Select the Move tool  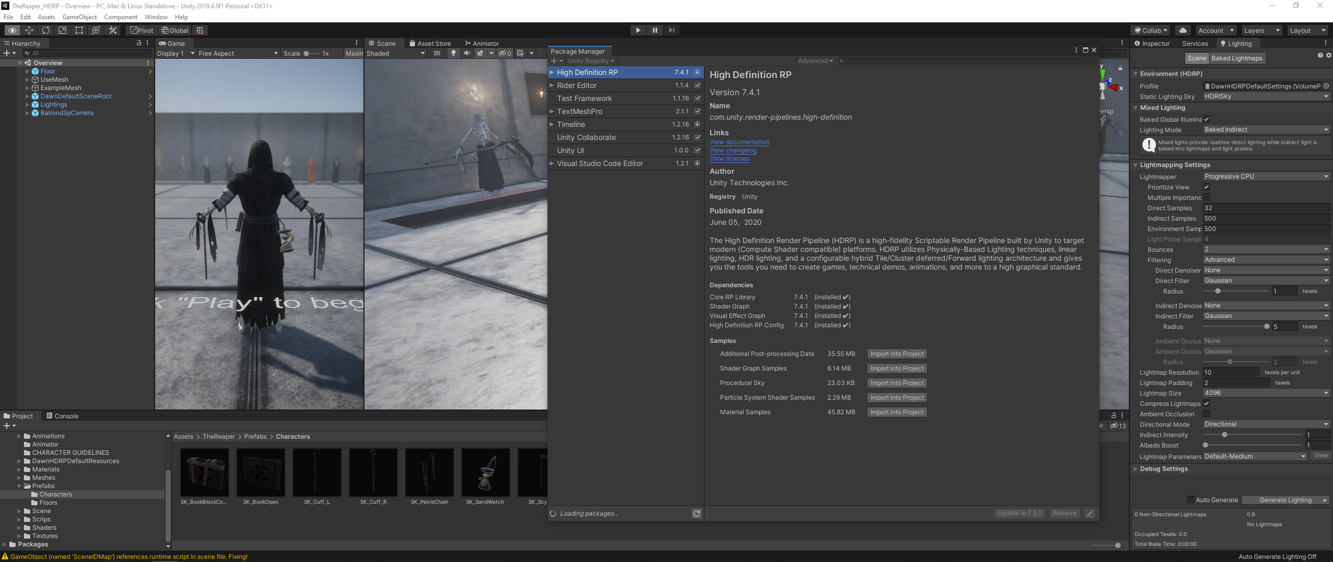[29, 30]
